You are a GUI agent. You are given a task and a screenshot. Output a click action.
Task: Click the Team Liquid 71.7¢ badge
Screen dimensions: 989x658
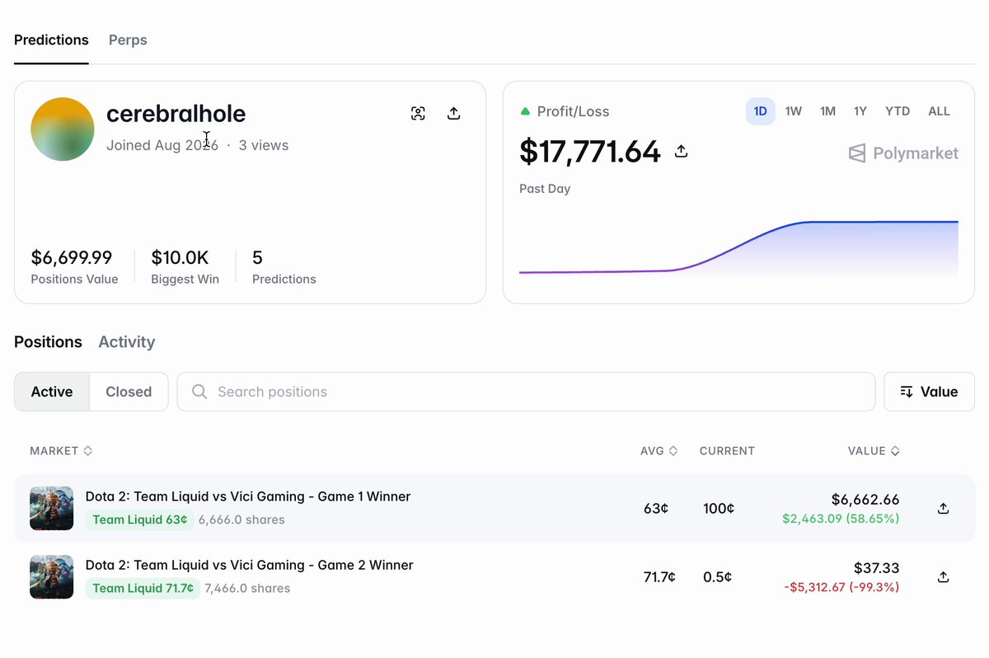[x=143, y=588]
